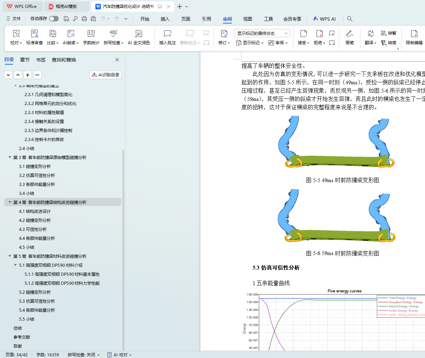Click the 插入批注 insert comment icon
The width and height of the screenshot is (425, 358).
tap(167, 34)
